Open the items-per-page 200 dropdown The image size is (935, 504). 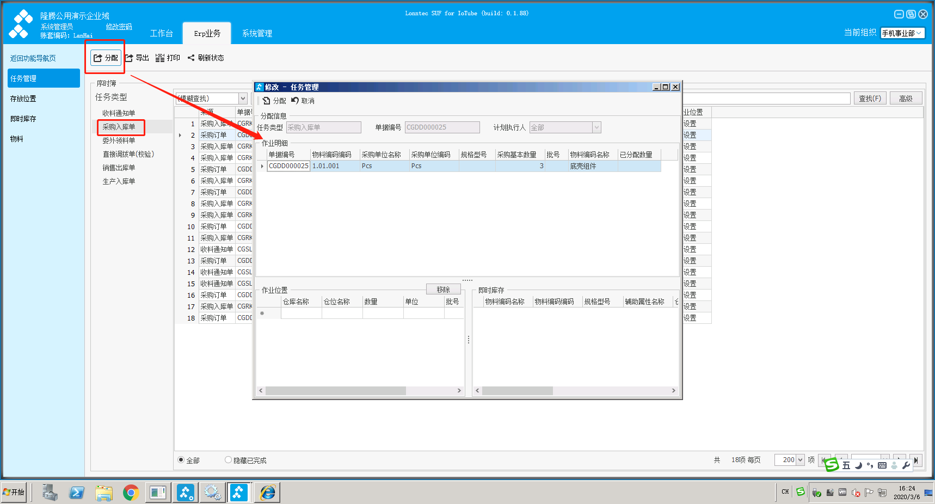point(800,460)
